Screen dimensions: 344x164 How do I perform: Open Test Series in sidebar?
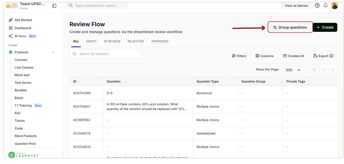pyautogui.click(x=23, y=83)
